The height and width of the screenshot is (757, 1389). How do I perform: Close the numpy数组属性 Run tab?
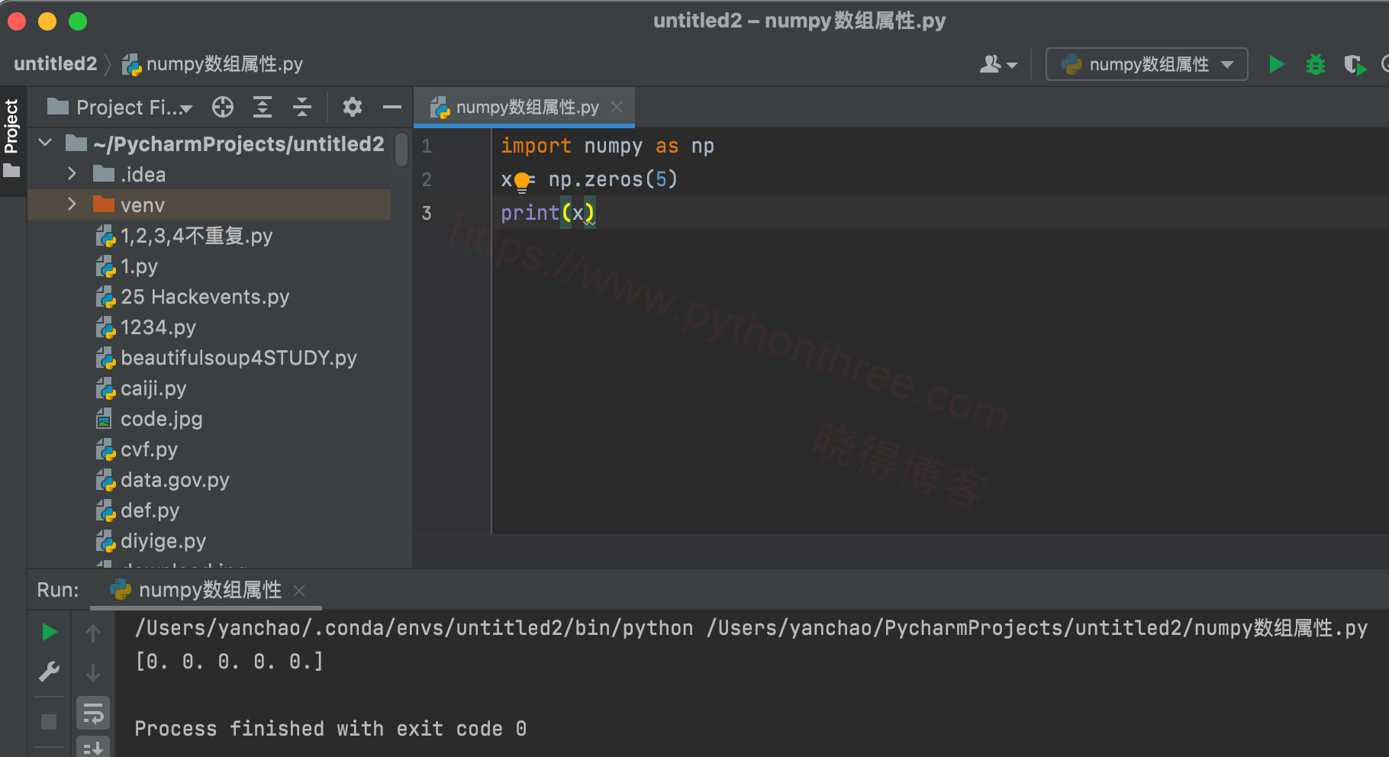pos(299,590)
